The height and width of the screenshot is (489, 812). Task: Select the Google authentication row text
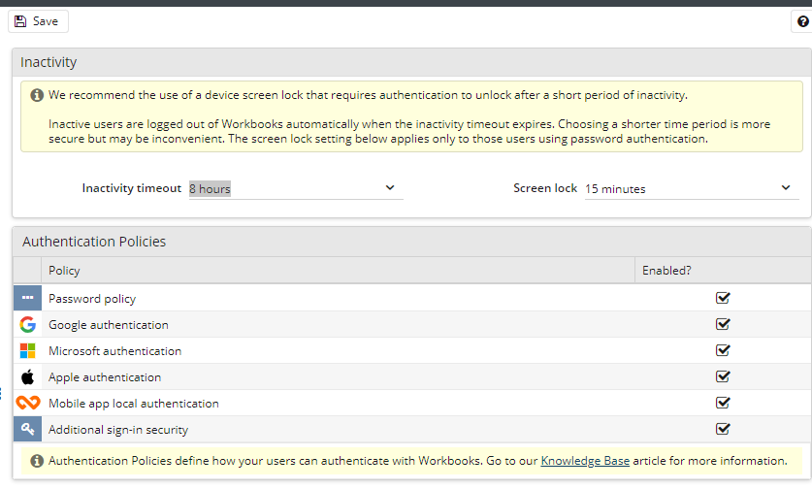click(109, 325)
